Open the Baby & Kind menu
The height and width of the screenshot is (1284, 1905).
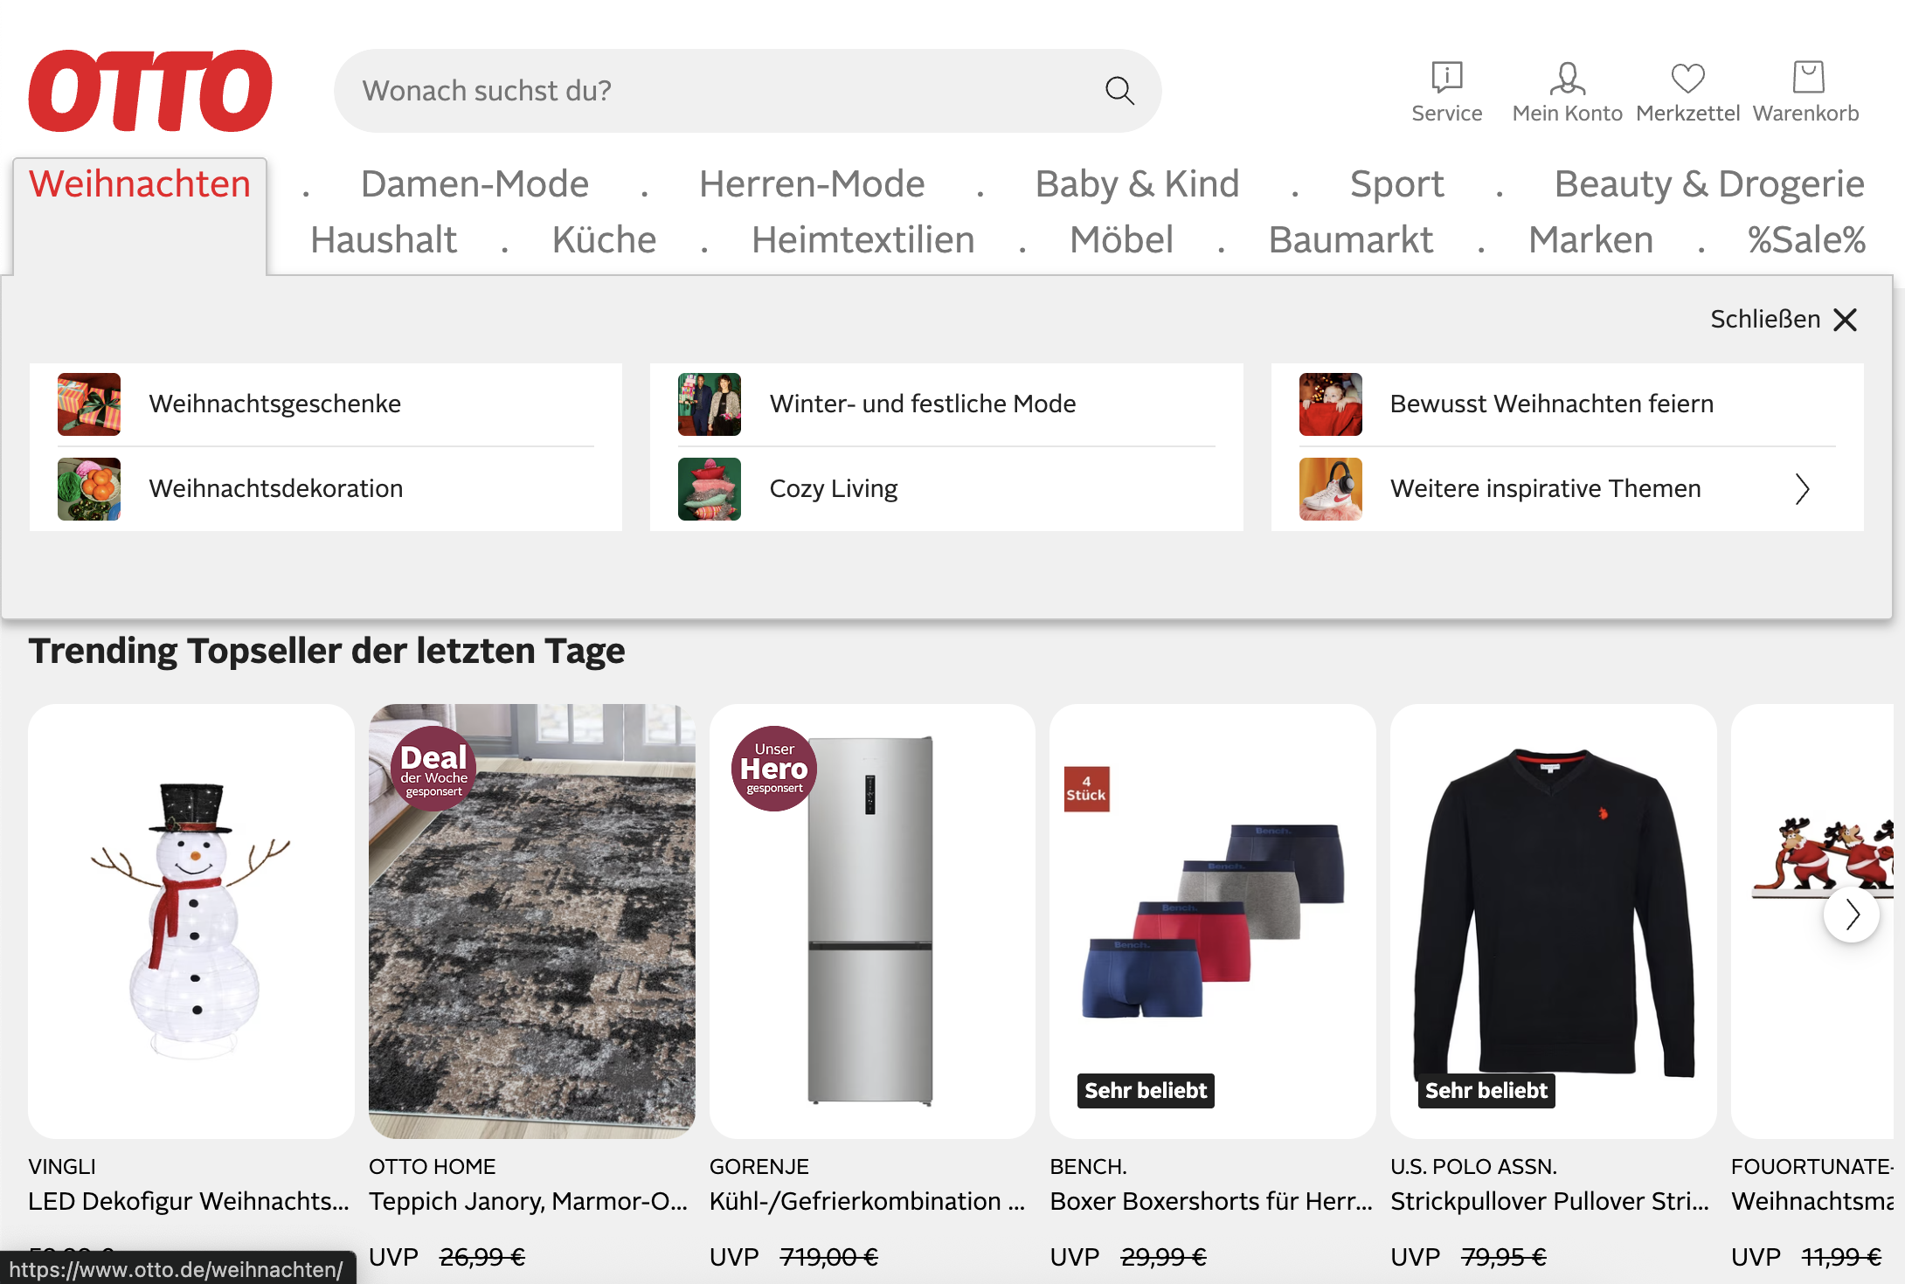pyautogui.click(x=1137, y=184)
